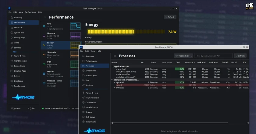Screen dimensions: 256x134
Task: Select the Disk performance entry
Action: pos(60,64)
